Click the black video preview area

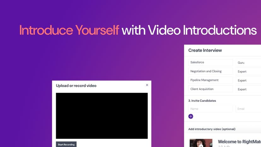tap(102, 116)
